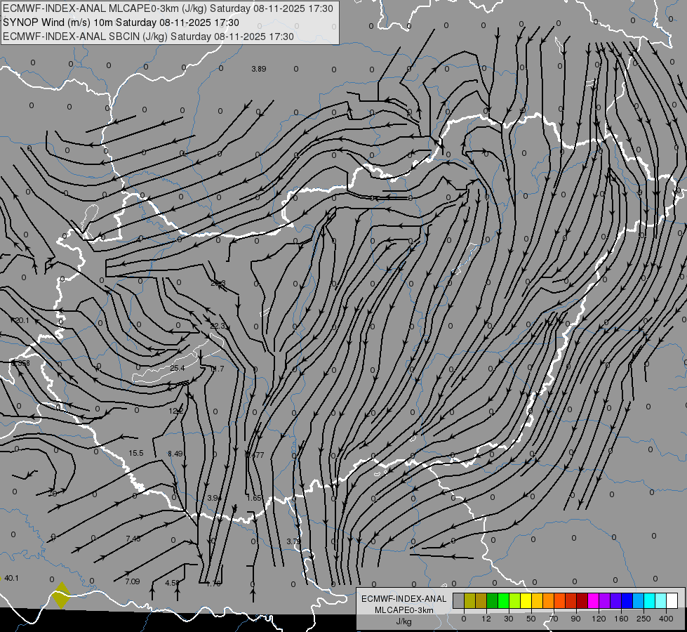Click the magenta legend swatch

(593, 600)
